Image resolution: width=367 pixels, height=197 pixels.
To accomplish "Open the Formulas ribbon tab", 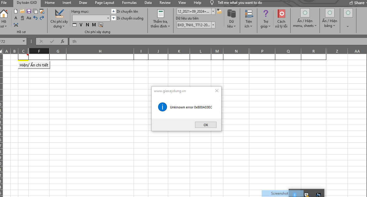I will click(129, 3).
